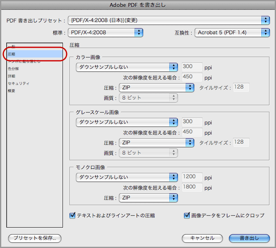Open the 互換性 Acrobat 5 dropdown
This screenshot has height=248, width=276.
[x=232, y=33]
